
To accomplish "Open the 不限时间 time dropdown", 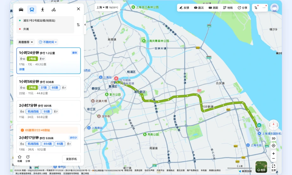I will pos(48,42).
